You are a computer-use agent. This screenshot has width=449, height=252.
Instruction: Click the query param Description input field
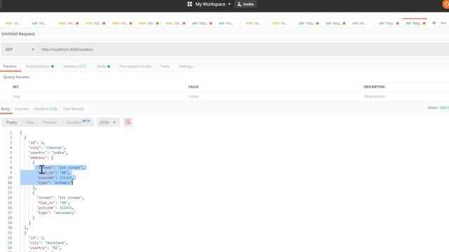pyautogui.click(x=406, y=97)
